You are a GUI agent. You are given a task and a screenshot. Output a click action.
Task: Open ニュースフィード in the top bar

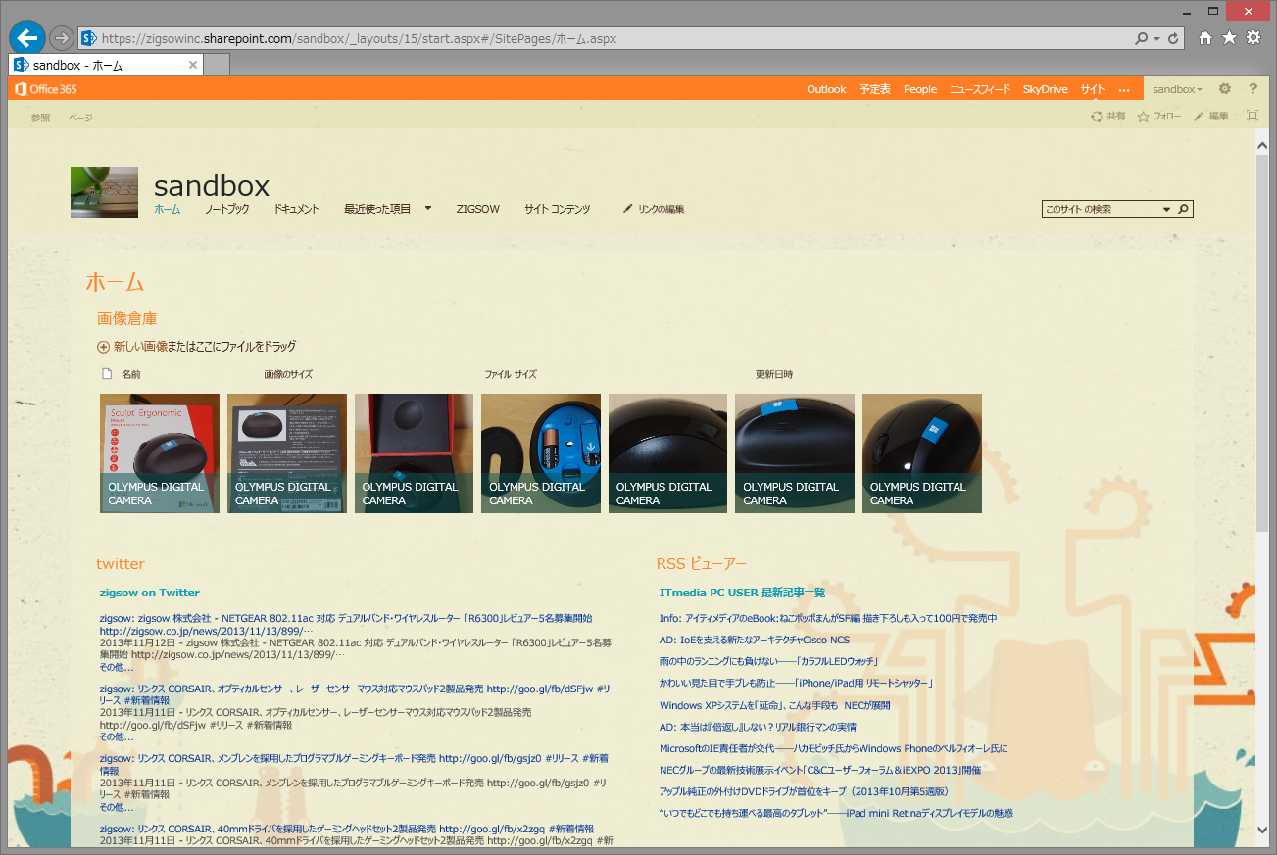pyautogui.click(x=980, y=89)
